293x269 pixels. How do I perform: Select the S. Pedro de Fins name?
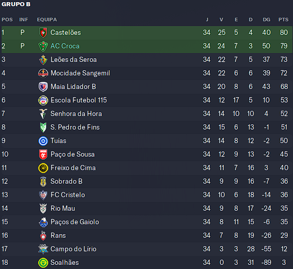(75, 127)
